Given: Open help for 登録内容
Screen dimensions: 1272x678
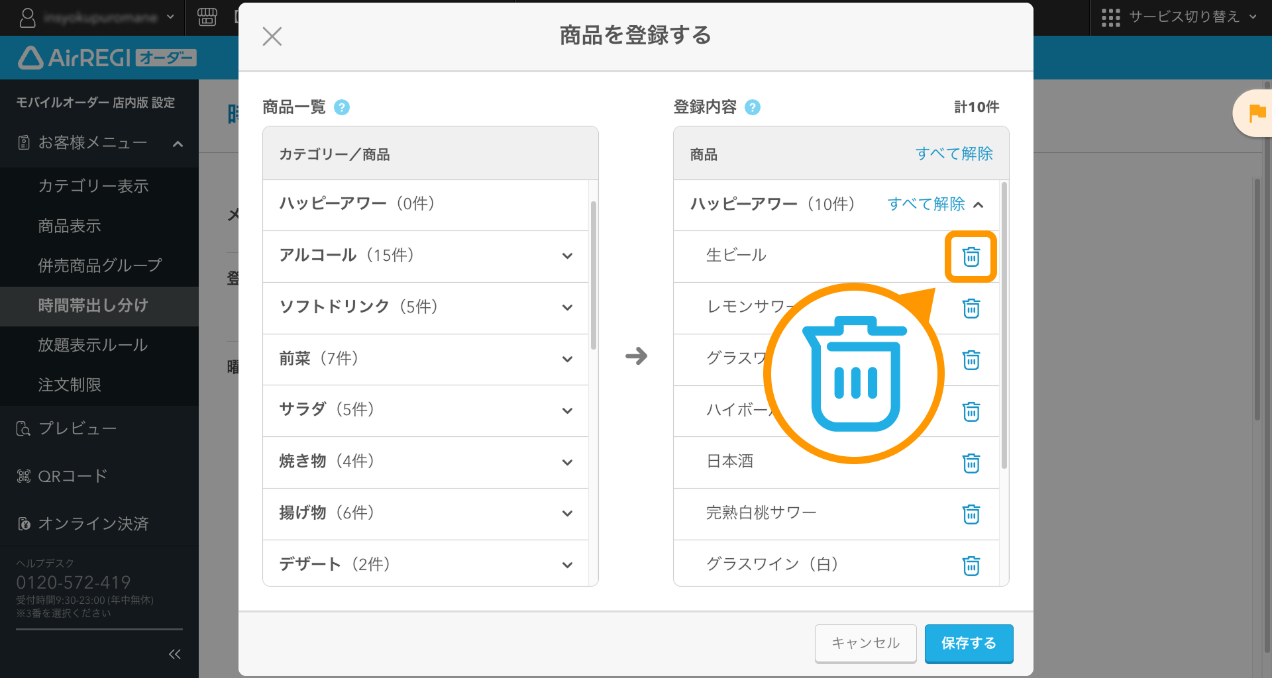Looking at the screenshot, I should point(753,107).
